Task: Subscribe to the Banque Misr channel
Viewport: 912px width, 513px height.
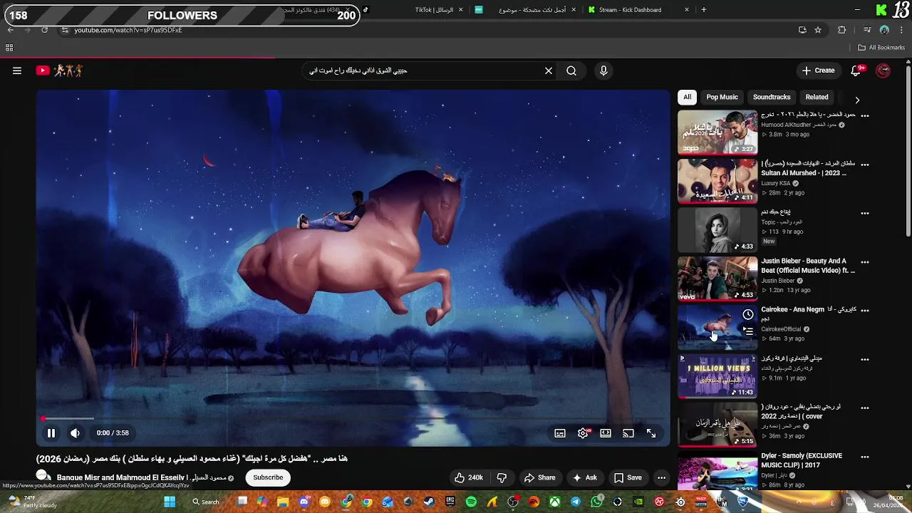Action: pyautogui.click(x=268, y=477)
